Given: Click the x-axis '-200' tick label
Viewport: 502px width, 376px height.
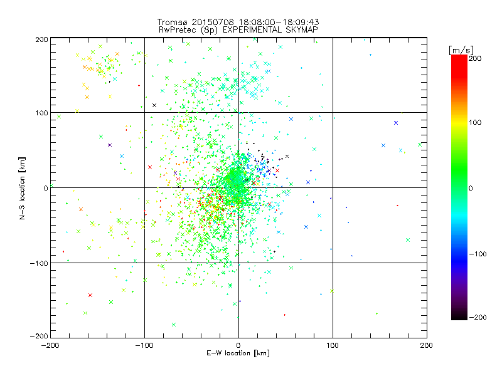Looking at the screenshot, I should (x=50, y=345).
